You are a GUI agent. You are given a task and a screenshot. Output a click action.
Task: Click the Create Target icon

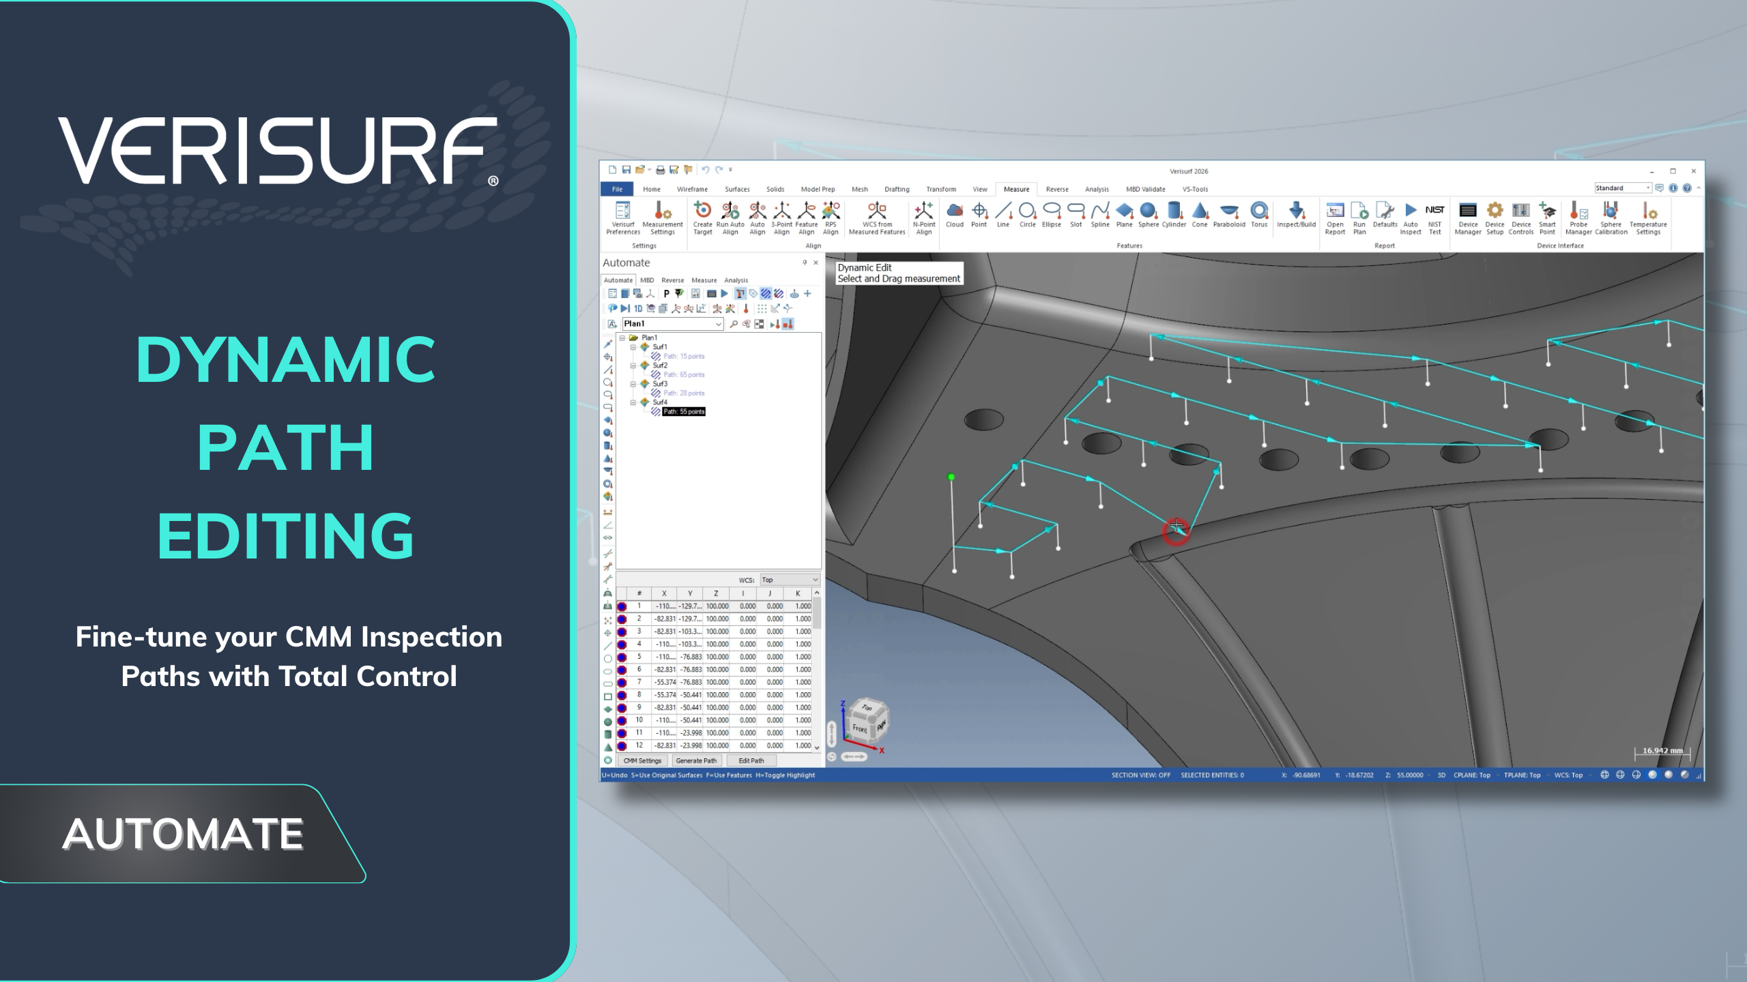pyautogui.click(x=702, y=218)
